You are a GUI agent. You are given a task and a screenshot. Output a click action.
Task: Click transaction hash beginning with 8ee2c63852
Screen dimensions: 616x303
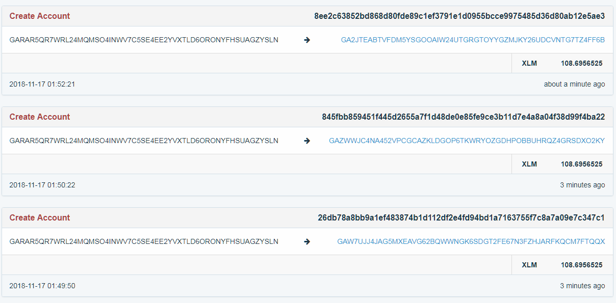pos(459,16)
